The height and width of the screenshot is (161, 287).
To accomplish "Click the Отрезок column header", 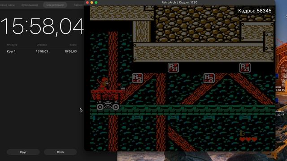I will [x=42, y=45].
